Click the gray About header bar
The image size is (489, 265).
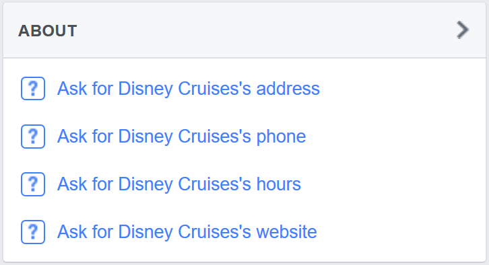pos(244,30)
